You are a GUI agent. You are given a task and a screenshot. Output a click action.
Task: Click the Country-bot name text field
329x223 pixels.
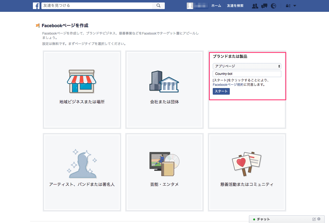(247, 74)
